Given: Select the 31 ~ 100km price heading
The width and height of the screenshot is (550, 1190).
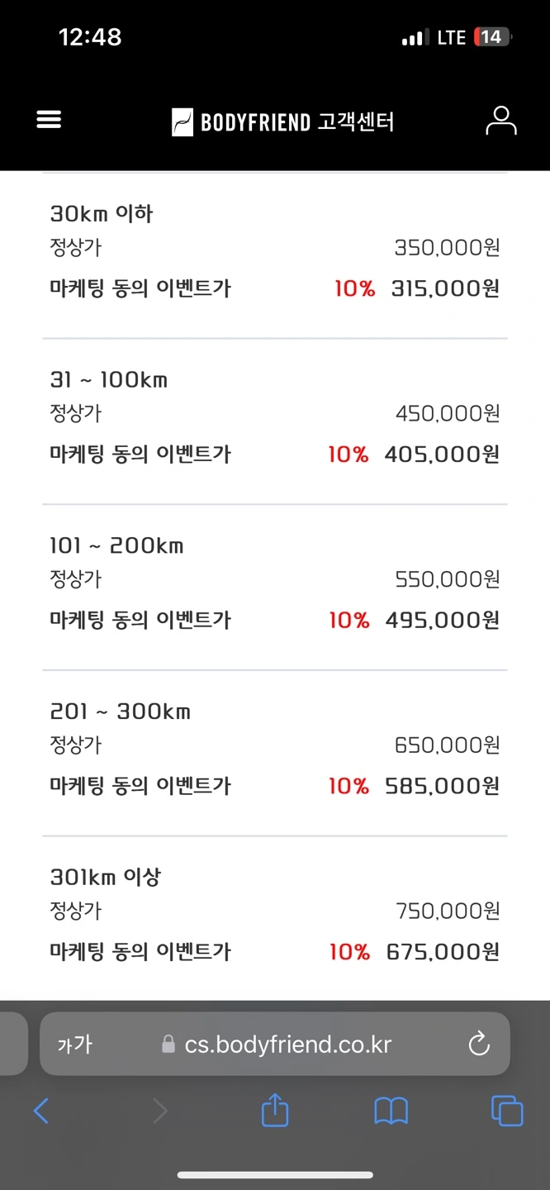Looking at the screenshot, I should click(109, 380).
